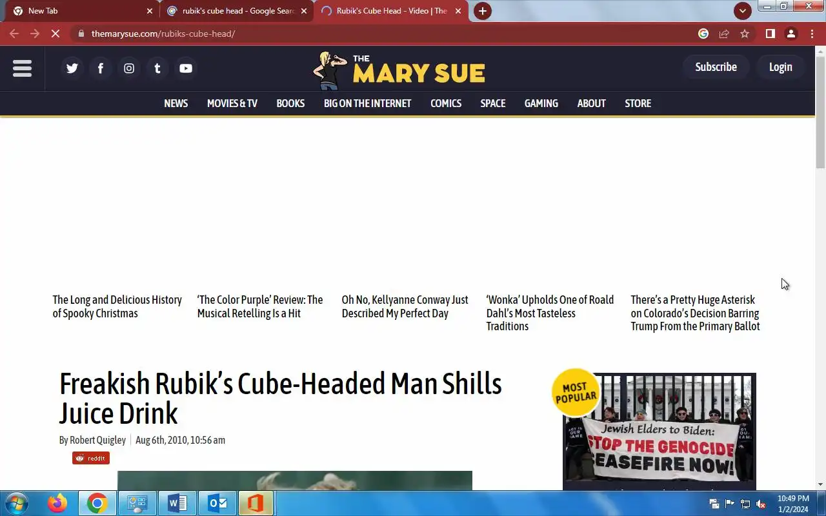This screenshot has width=826, height=516.
Task: Open The Mary Sue YouTube icon
Action: (x=186, y=68)
